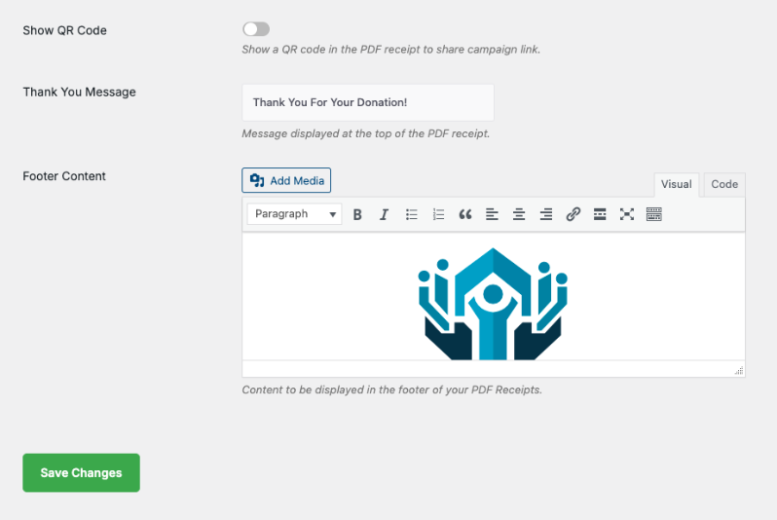Click 'Message displayed at the top' help text
Screen dimensions: 777x520
(x=366, y=133)
